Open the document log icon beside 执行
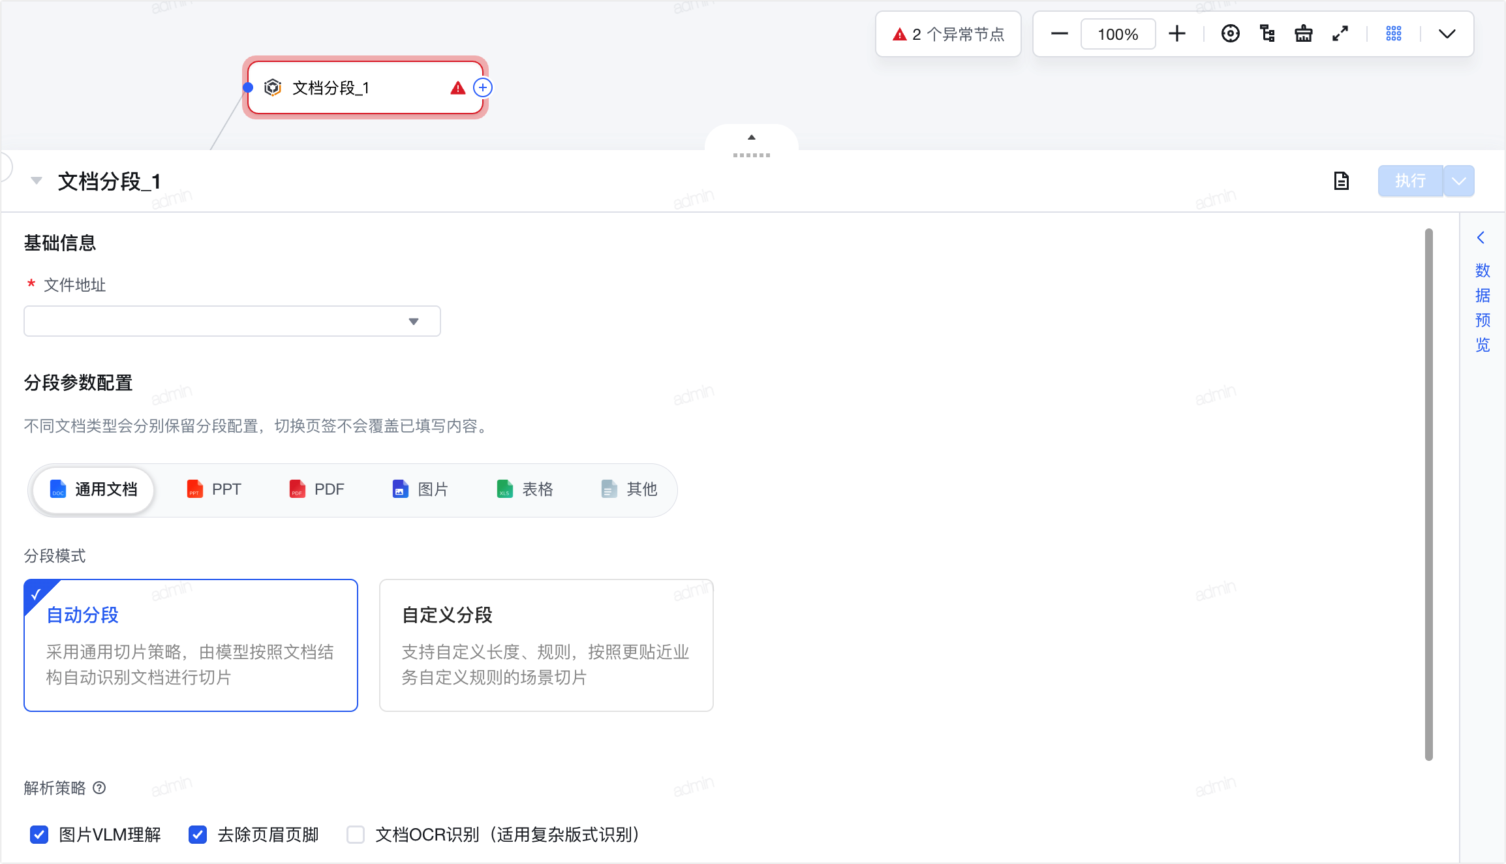1506x864 pixels. click(1342, 181)
